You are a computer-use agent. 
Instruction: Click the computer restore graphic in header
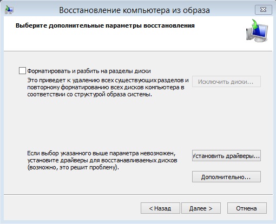257,31
